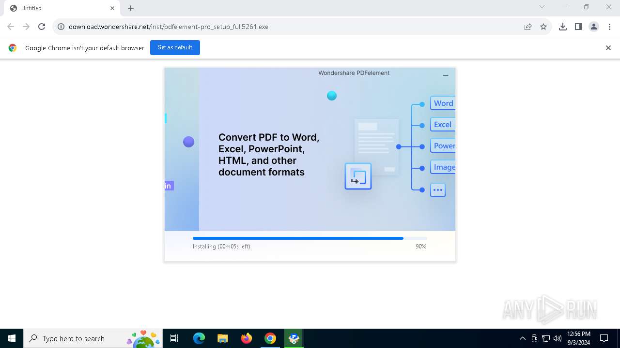Go back to the previous page

[x=11, y=27]
